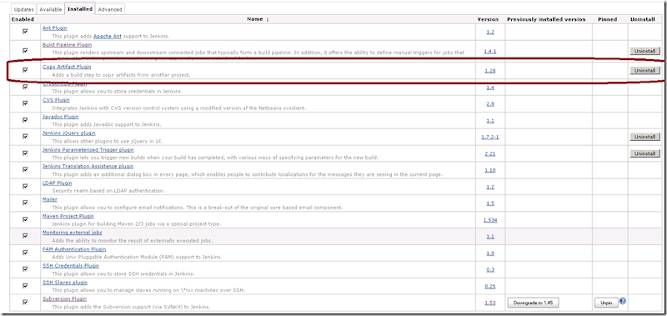Toggle the Jenkins jQuery plugin checkbox
This screenshot has width=667, height=316.
25,136
